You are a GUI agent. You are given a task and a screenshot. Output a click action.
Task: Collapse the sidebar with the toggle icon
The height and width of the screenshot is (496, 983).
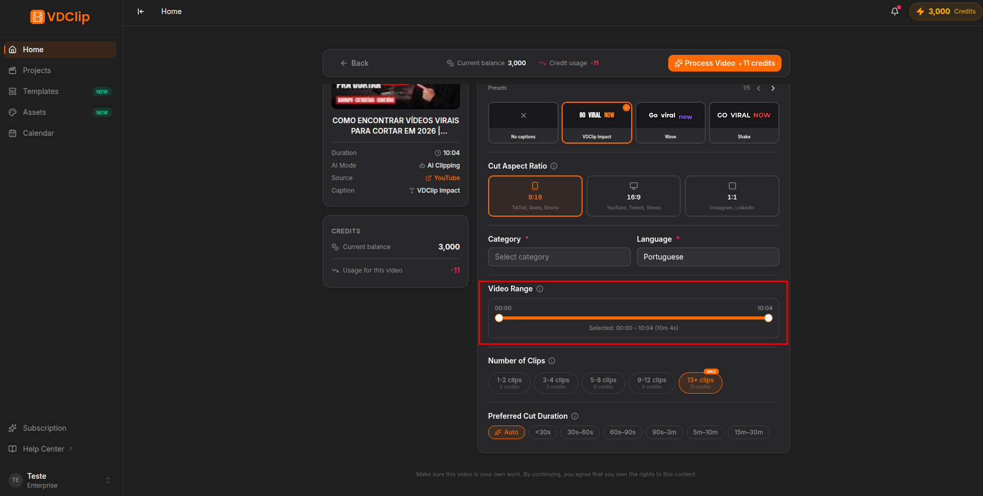point(140,11)
